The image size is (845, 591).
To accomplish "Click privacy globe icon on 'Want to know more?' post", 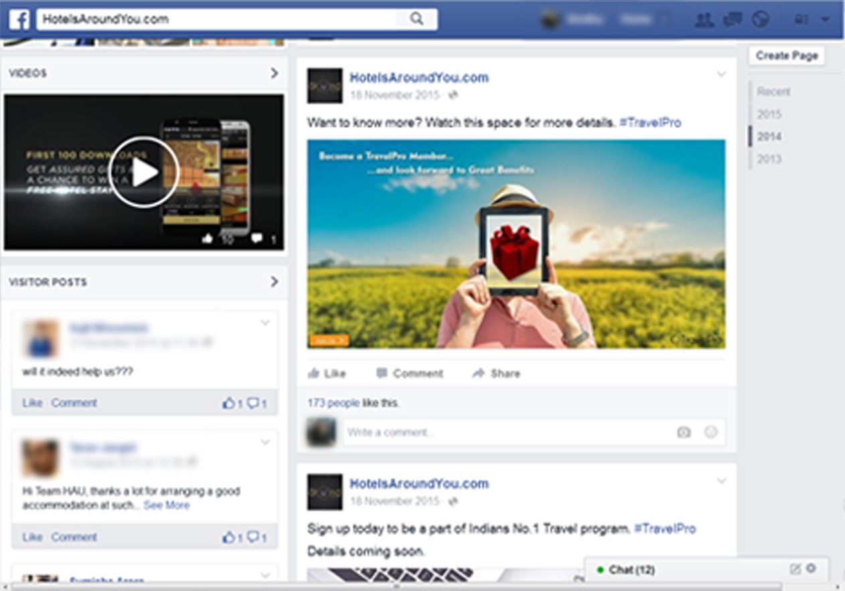I will coord(453,95).
